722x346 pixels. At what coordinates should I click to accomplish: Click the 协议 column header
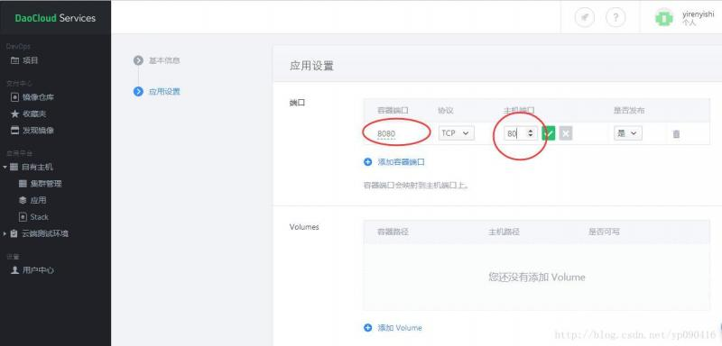coord(446,110)
